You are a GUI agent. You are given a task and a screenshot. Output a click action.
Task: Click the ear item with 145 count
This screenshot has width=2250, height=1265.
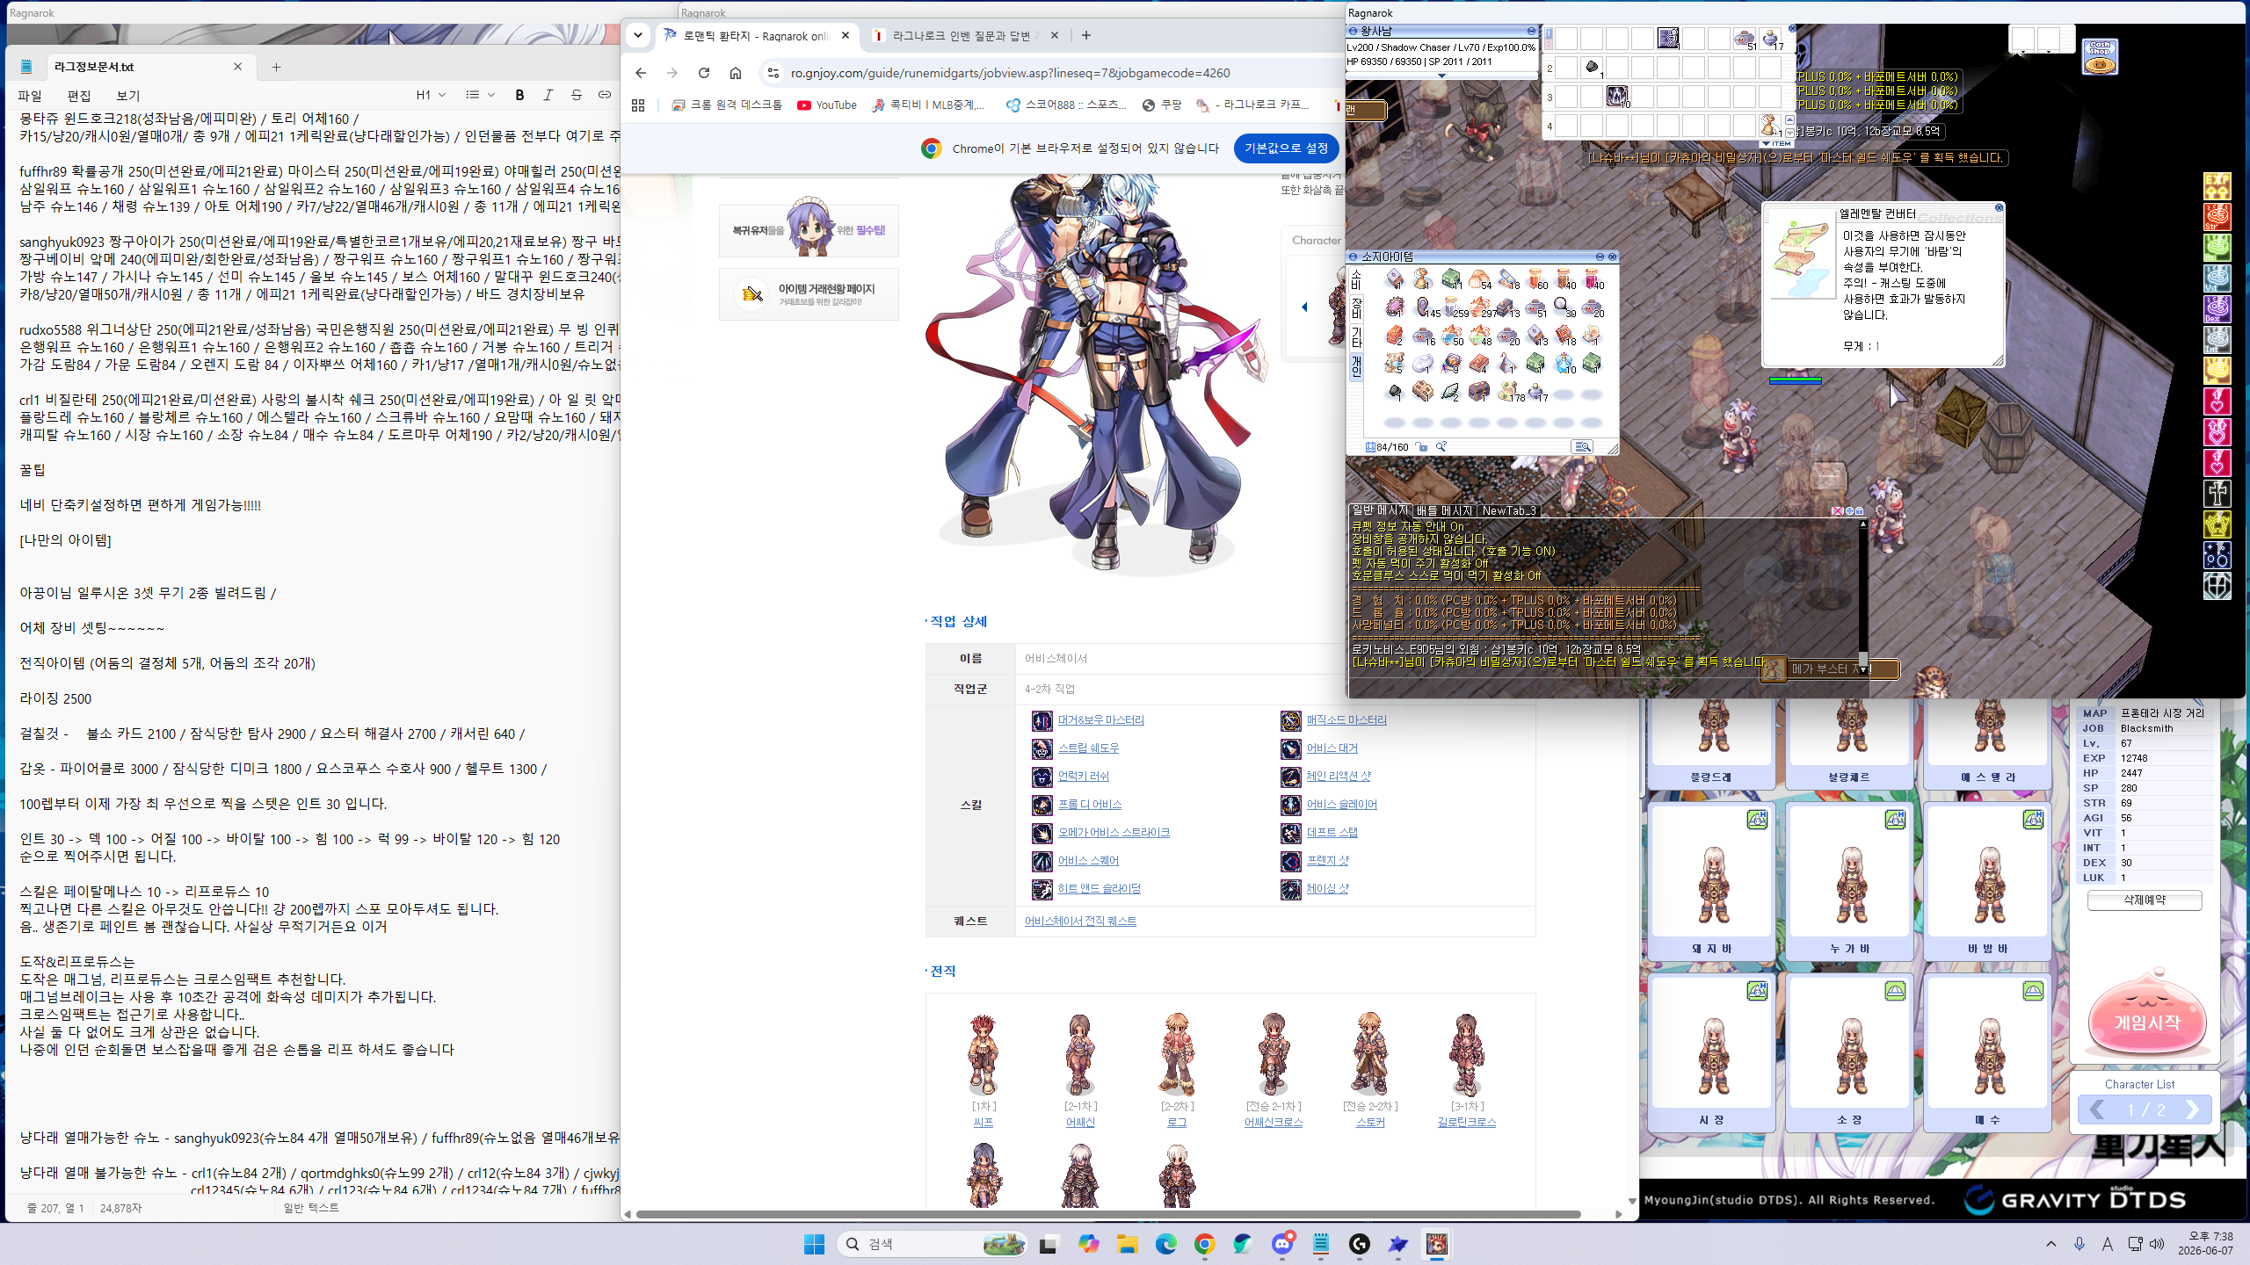coord(1425,307)
